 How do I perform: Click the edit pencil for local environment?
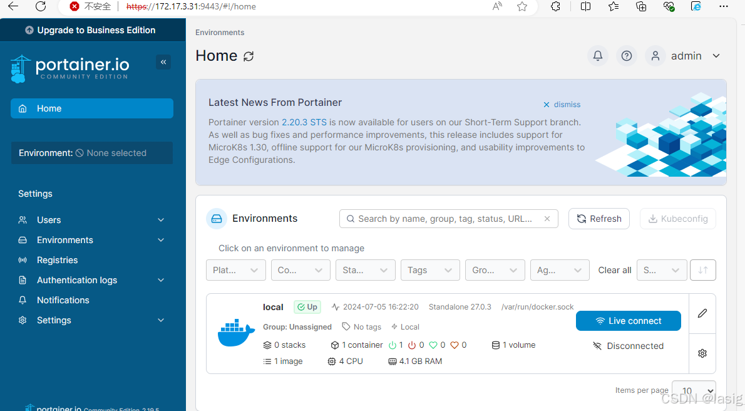[702, 313]
